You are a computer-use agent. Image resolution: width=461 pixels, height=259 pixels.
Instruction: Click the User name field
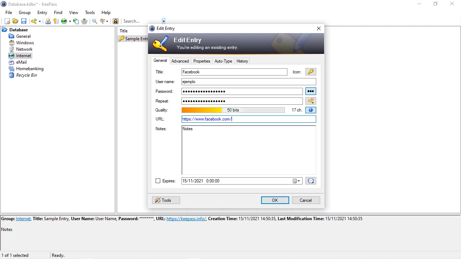click(249, 82)
